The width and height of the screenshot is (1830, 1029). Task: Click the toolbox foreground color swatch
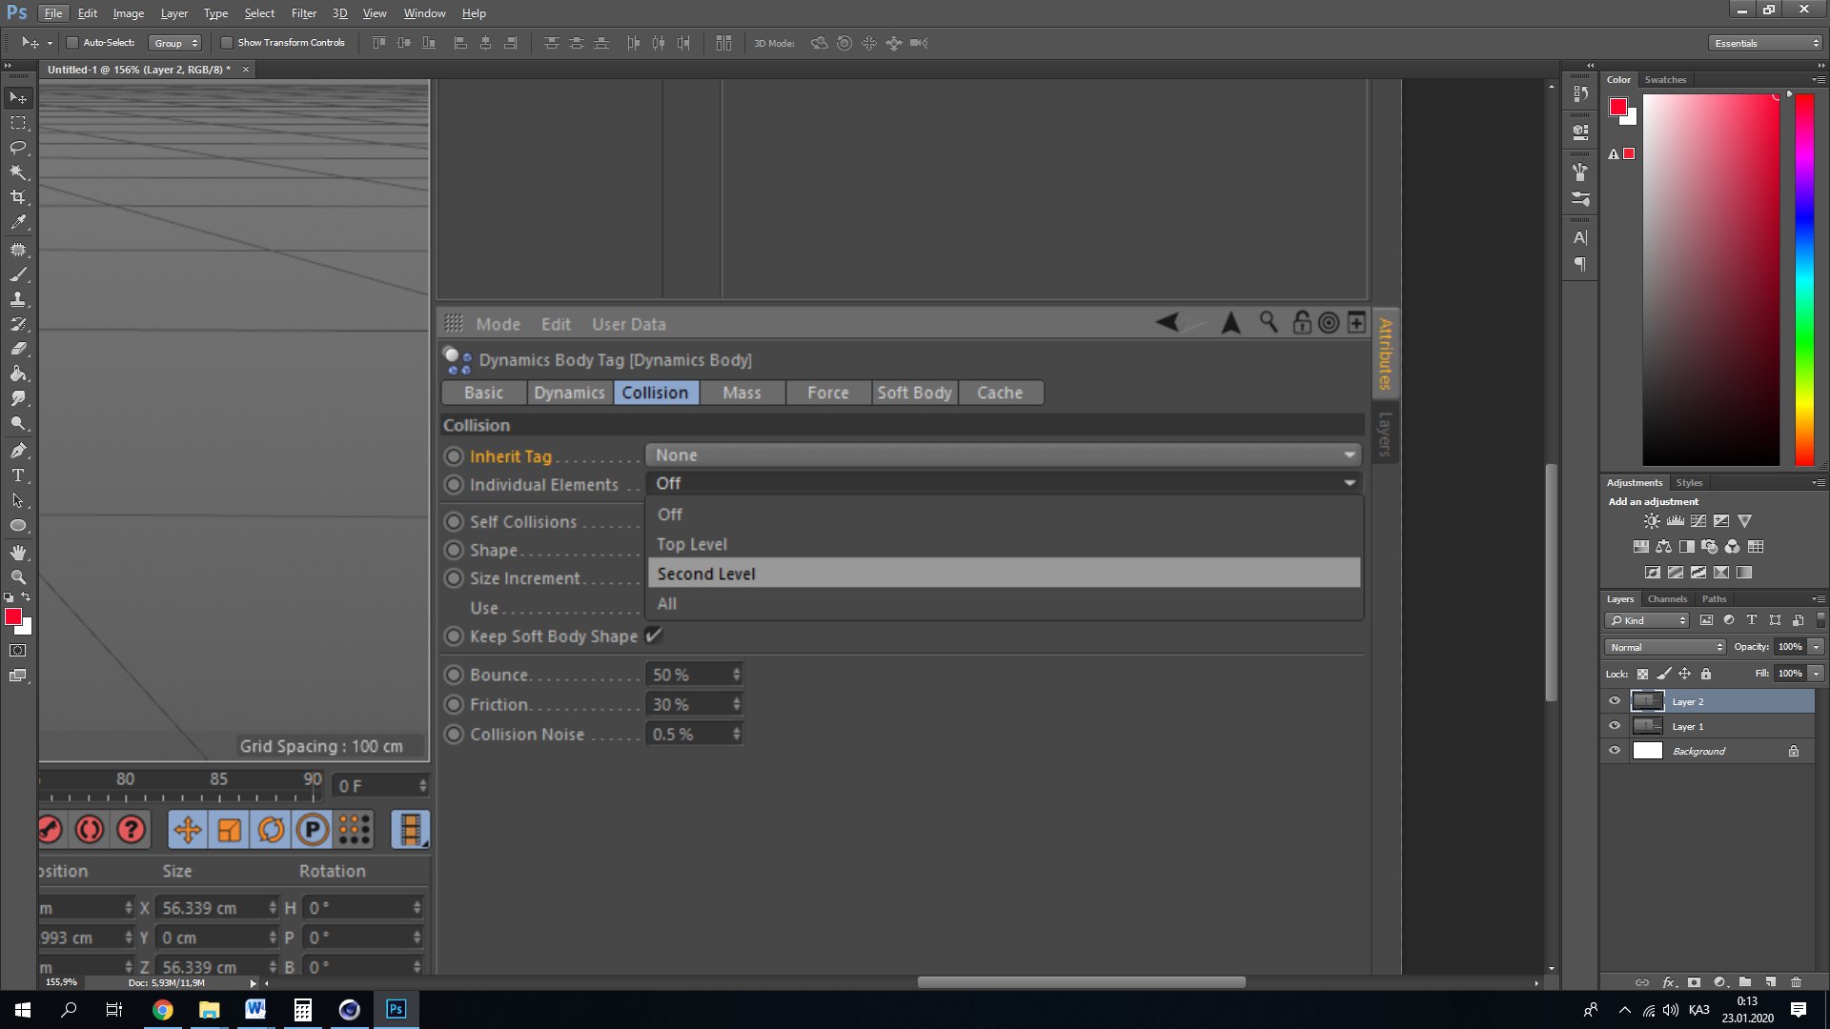pyautogui.click(x=13, y=617)
